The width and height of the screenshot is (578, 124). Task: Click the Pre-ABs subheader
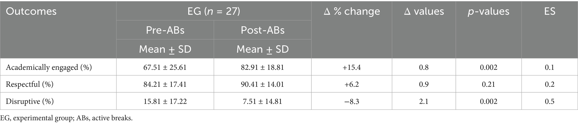pos(165,30)
